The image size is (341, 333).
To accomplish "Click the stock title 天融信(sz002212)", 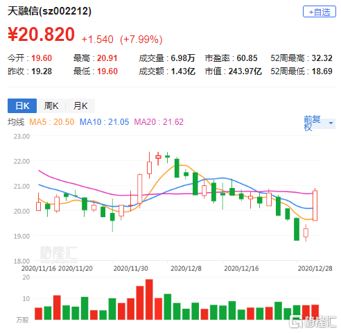I will tap(49, 11).
